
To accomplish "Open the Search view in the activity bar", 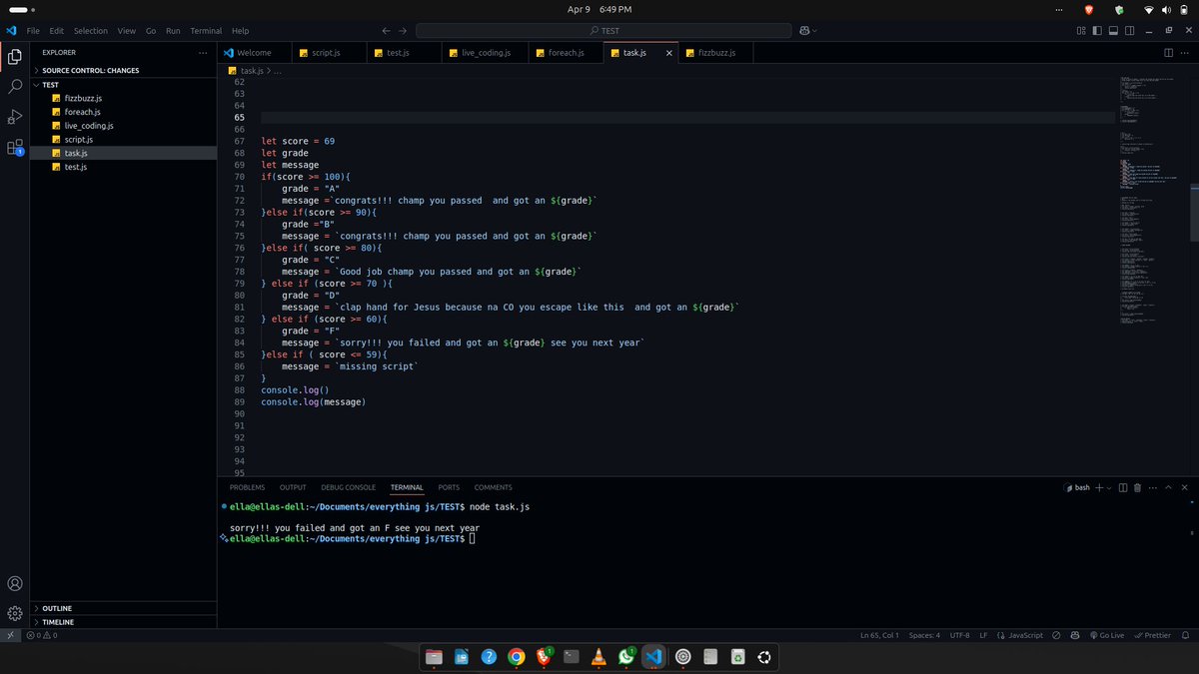I will [15, 87].
